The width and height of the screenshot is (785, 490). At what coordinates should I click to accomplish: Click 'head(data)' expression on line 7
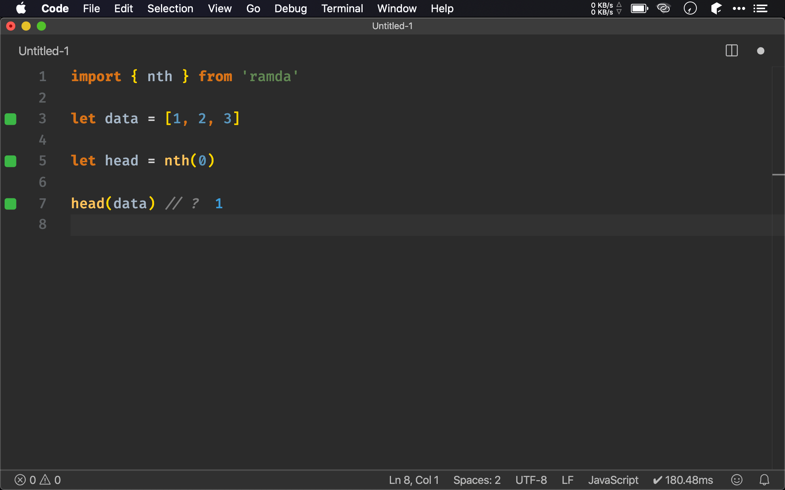point(113,203)
